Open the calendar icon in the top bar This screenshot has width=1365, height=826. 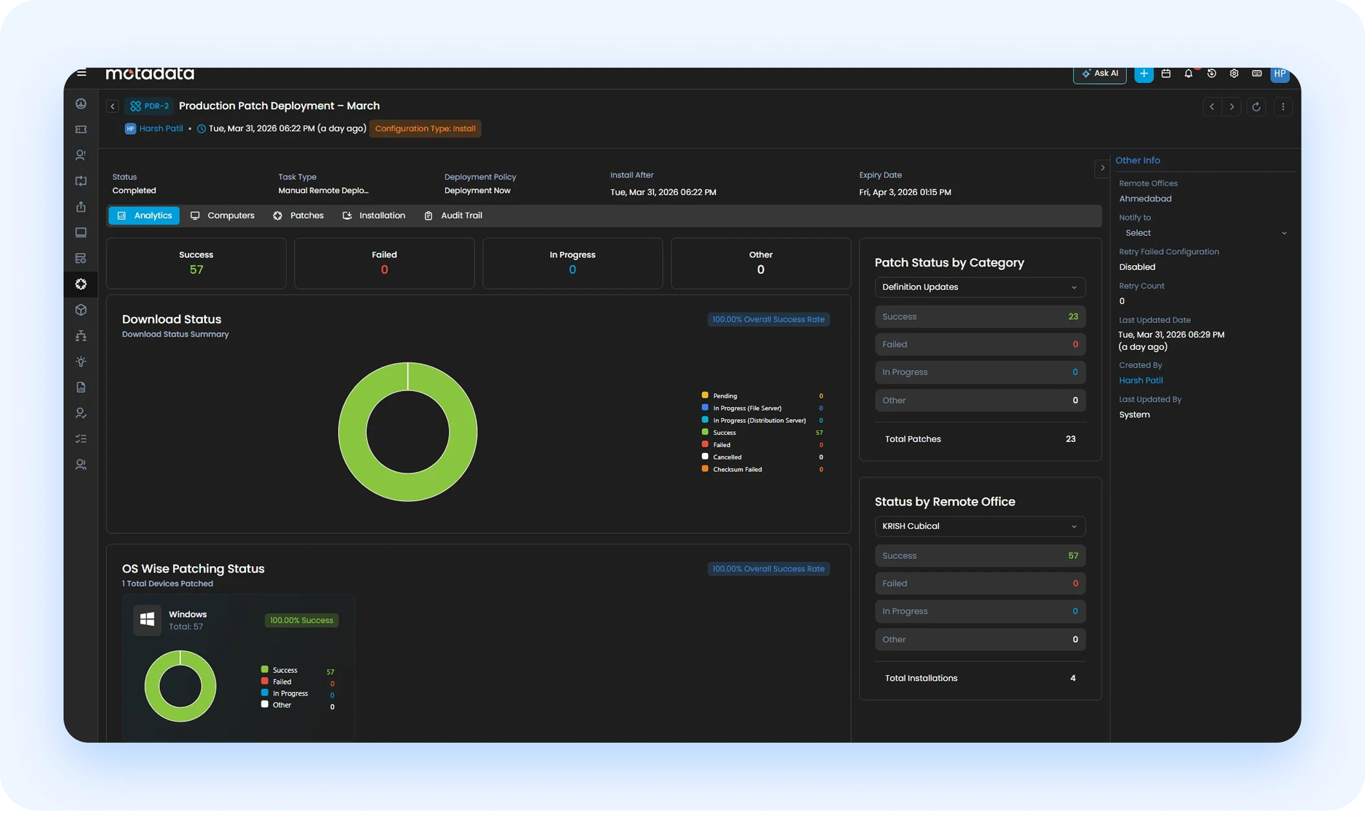point(1165,73)
